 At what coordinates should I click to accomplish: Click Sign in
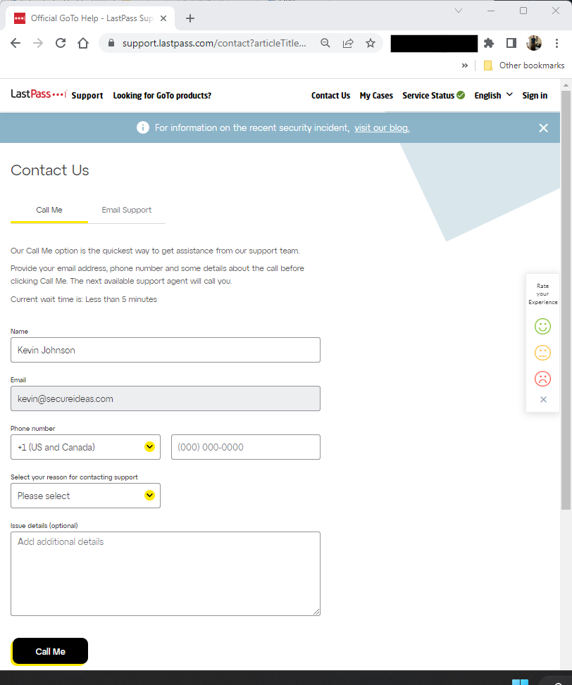pos(535,96)
